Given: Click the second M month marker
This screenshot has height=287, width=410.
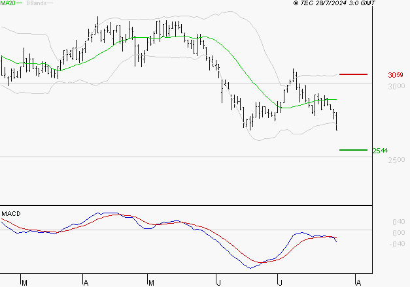Looking at the screenshot, I should tap(151, 283).
